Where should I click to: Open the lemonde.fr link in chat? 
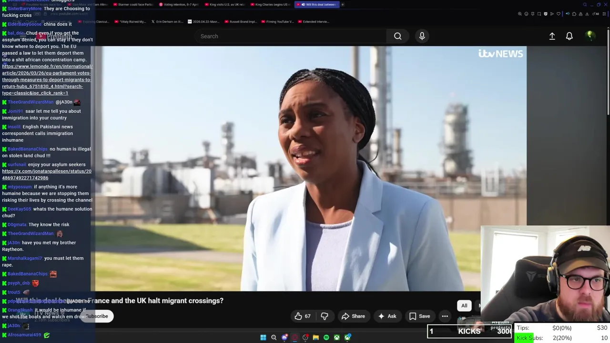coord(47,80)
